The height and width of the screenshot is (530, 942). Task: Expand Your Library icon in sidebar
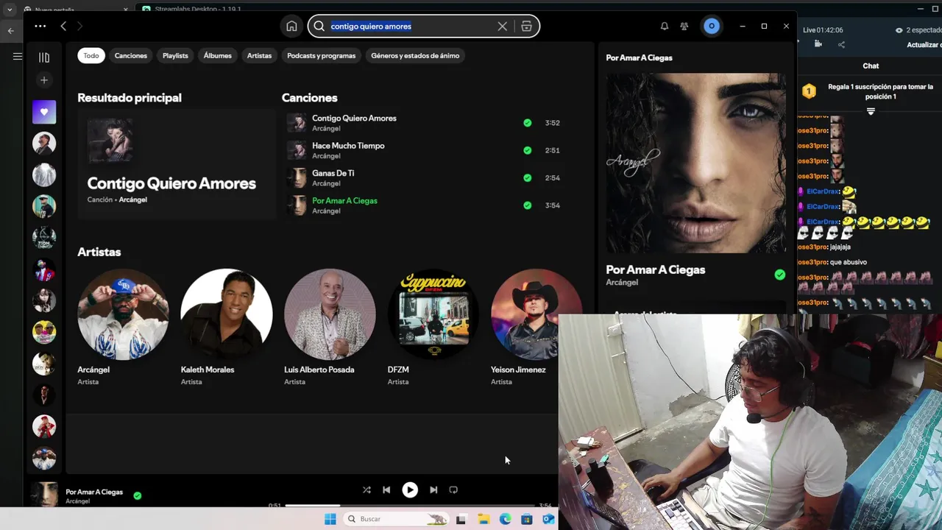[44, 57]
